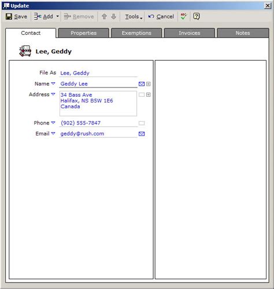Click the Phone number field
The width and height of the screenshot is (274, 289).
[98, 123]
